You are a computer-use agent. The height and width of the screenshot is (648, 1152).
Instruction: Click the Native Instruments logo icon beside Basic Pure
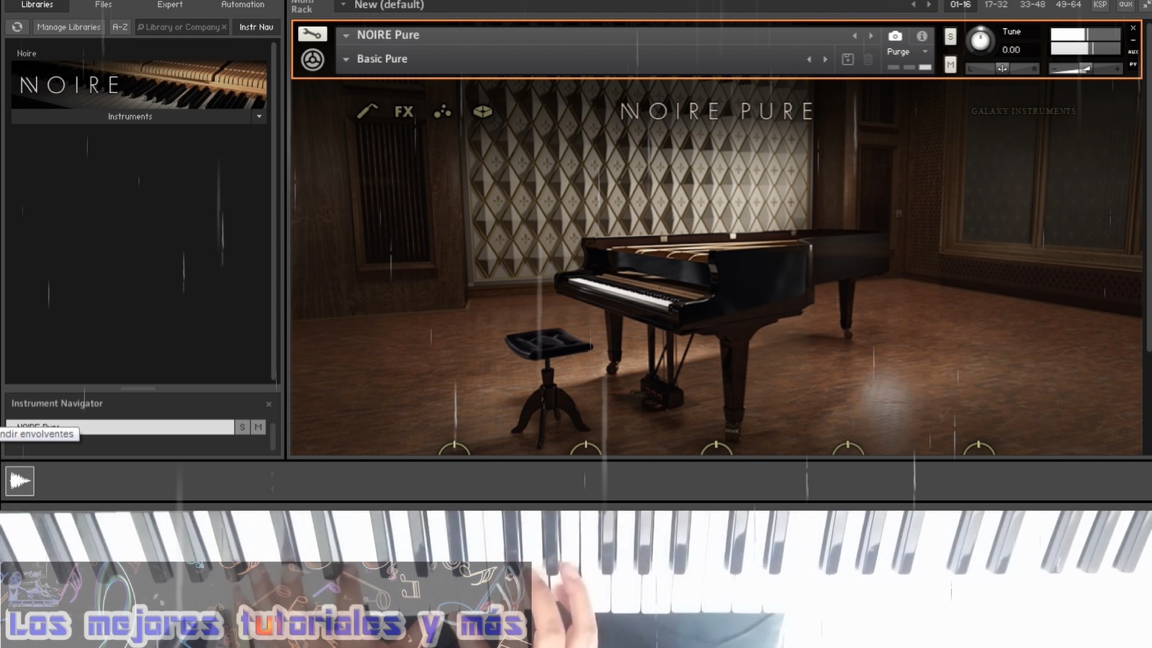[x=312, y=60]
